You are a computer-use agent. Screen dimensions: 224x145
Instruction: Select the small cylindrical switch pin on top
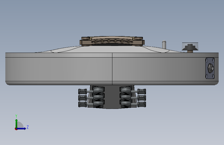164,45
